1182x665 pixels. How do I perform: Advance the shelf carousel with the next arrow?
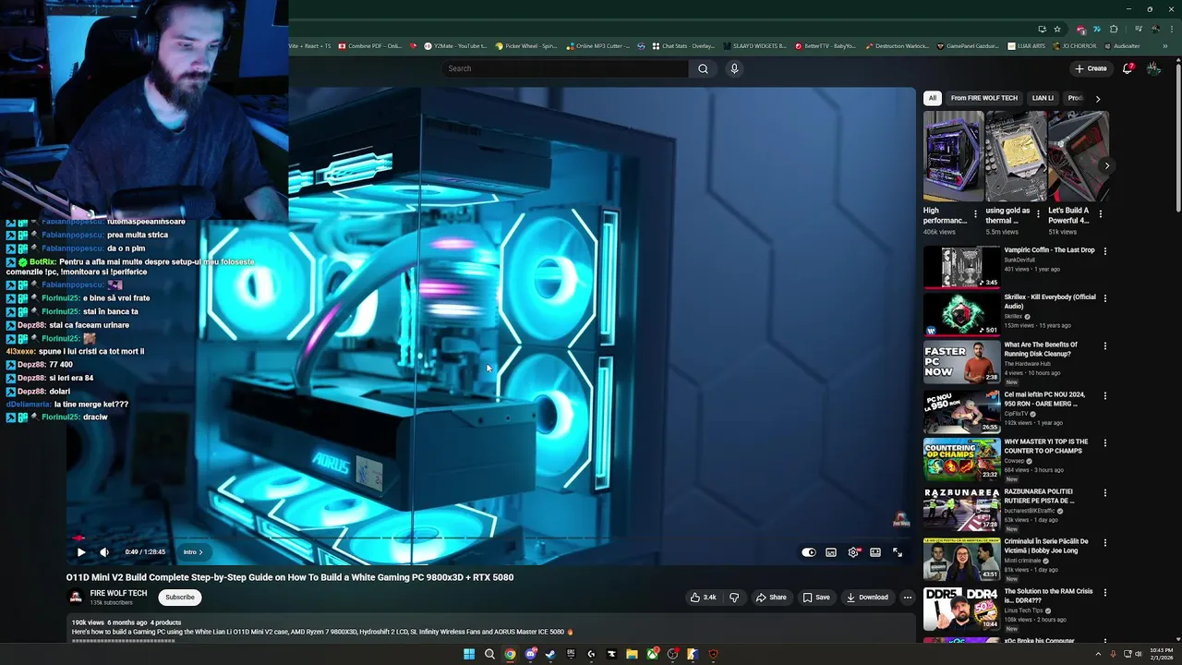(x=1106, y=166)
